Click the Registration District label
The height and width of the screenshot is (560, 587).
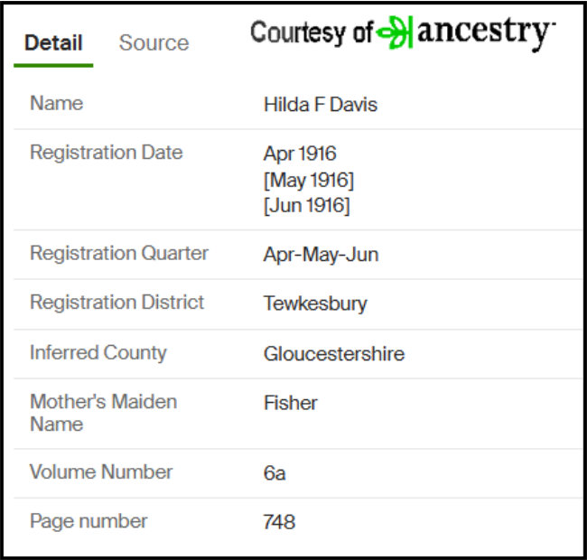click(116, 302)
